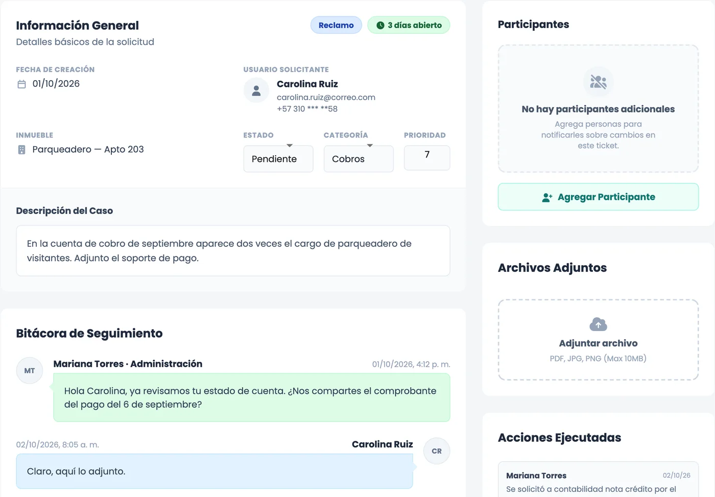This screenshot has width=715, height=497.
Task: Click the Descripción del Caso text box
Action: 233,251
